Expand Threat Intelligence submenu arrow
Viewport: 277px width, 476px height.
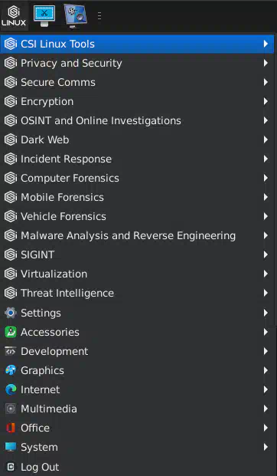click(266, 293)
